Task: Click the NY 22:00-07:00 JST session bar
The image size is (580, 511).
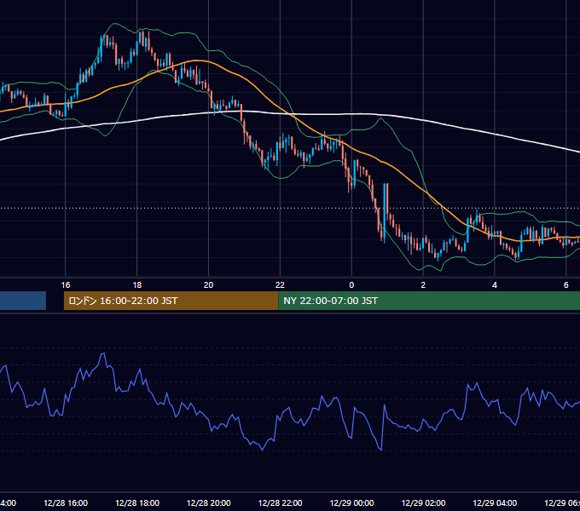Action: pos(429,301)
